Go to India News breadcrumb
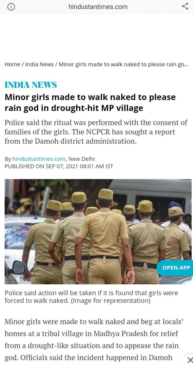 click(39, 64)
